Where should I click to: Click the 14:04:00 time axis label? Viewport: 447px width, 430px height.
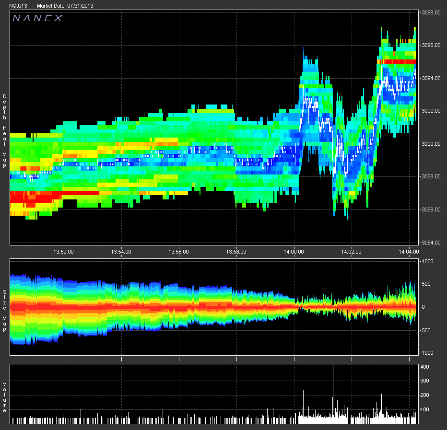(x=409, y=252)
